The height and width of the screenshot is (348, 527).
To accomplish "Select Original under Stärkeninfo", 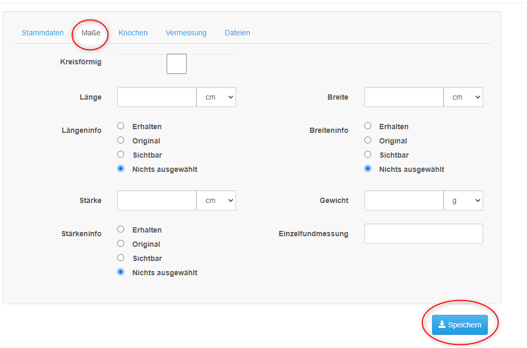I will coord(120,243).
